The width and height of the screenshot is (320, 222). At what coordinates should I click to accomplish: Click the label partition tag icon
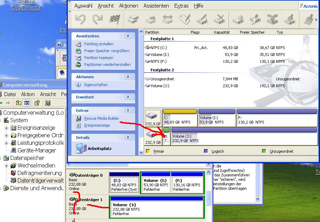tap(185, 19)
